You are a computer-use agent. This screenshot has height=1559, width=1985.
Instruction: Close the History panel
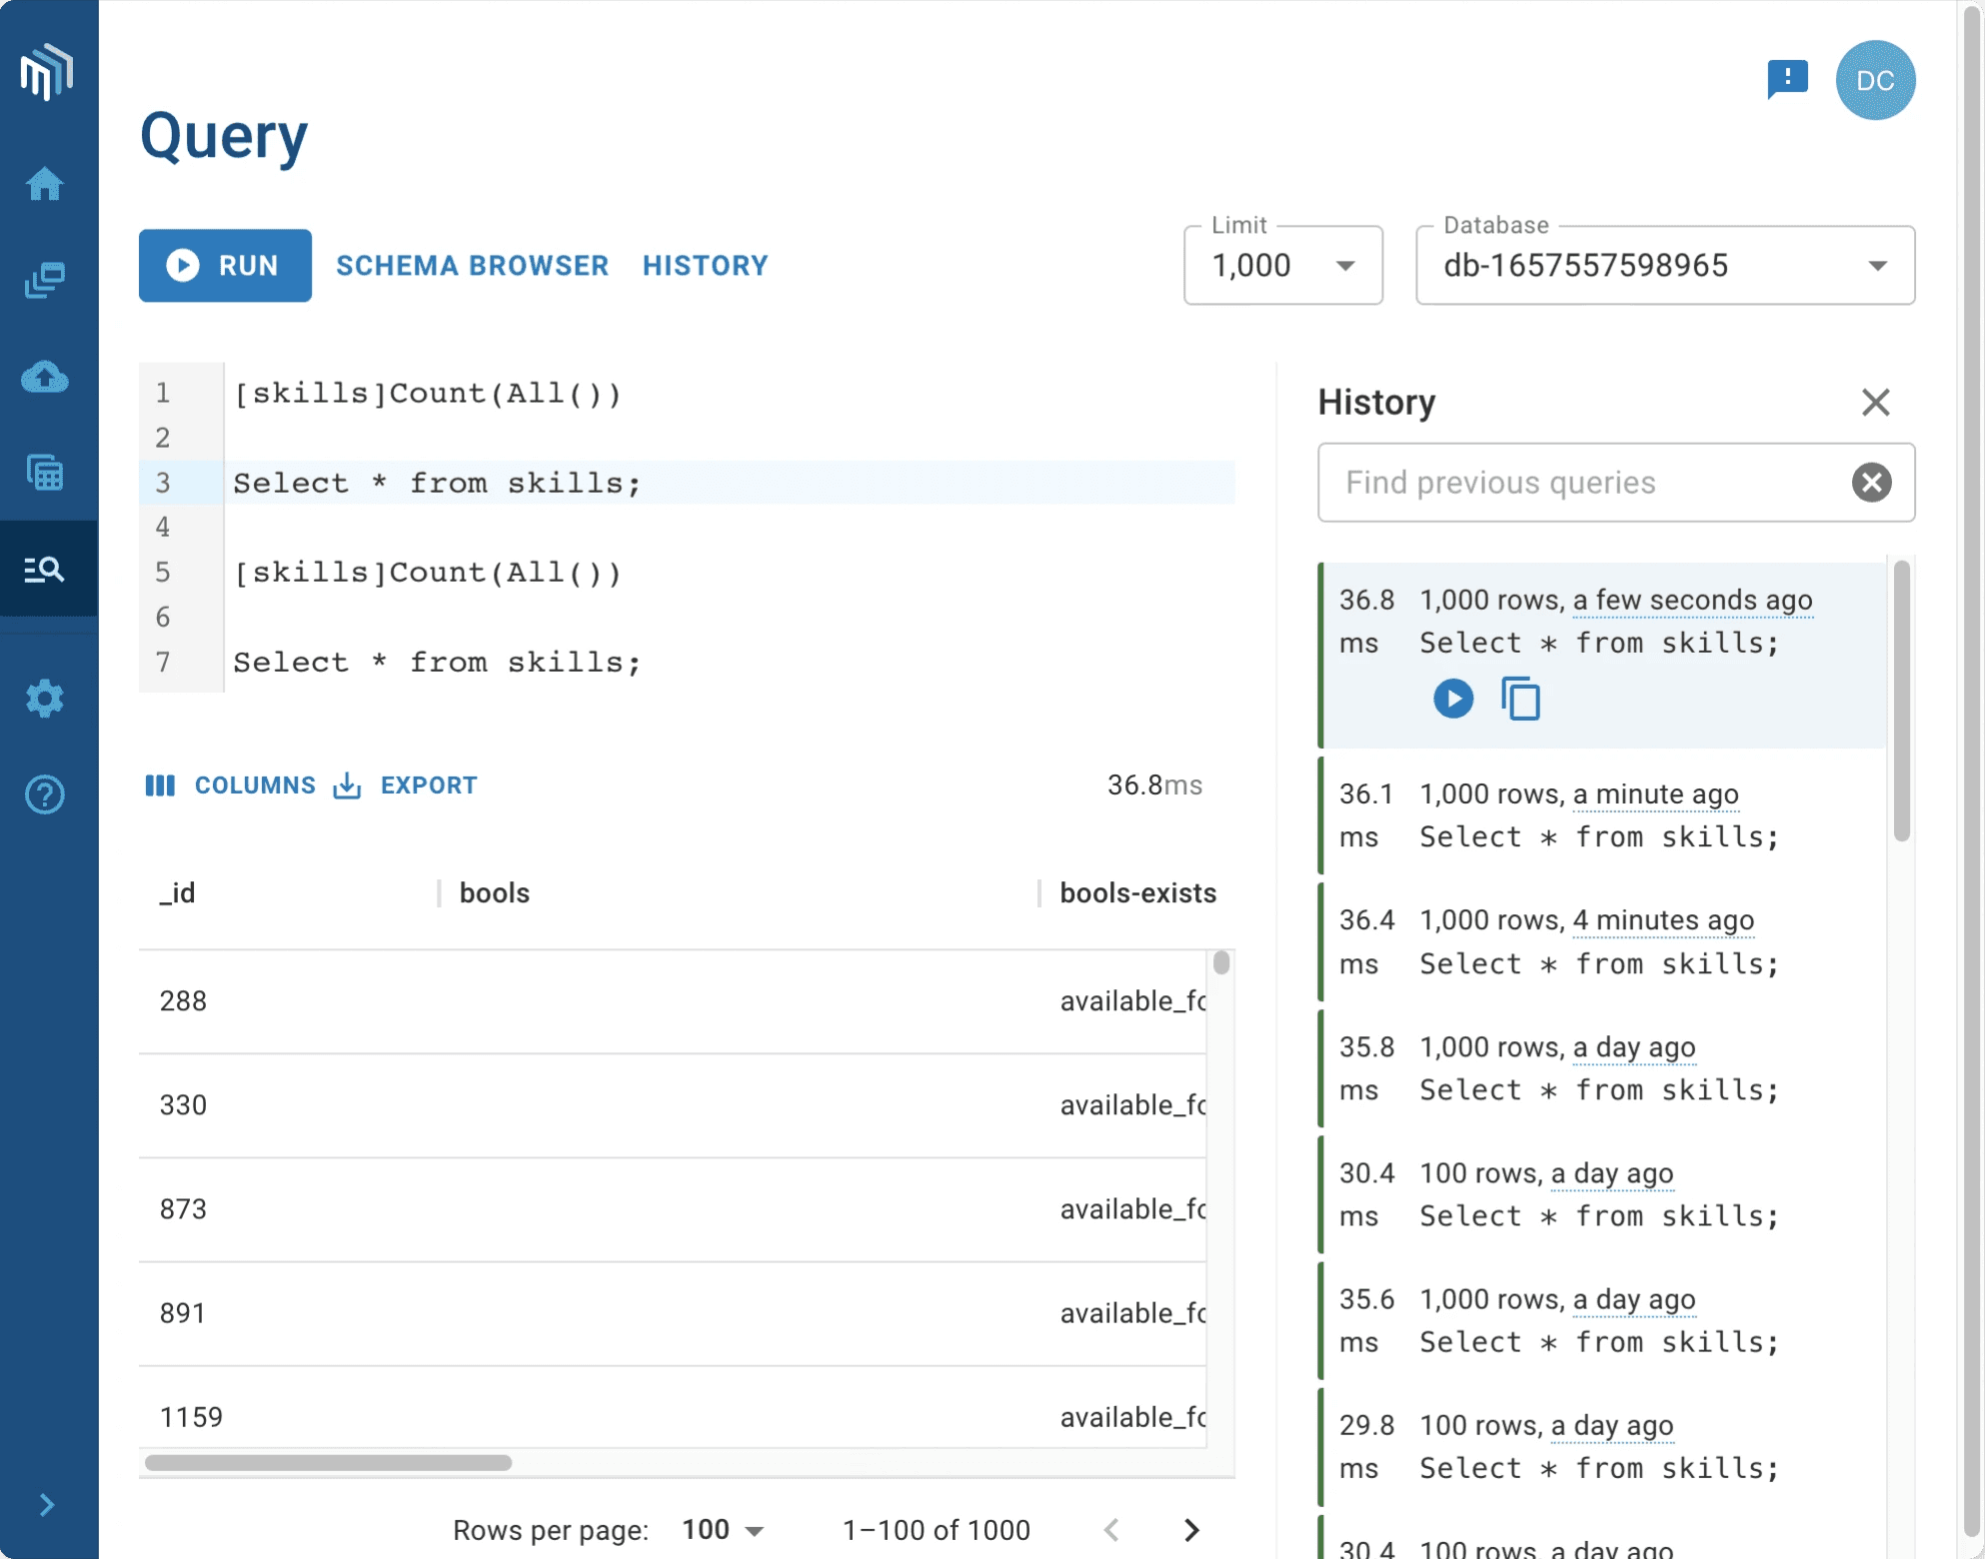[x=1875, y=403]
